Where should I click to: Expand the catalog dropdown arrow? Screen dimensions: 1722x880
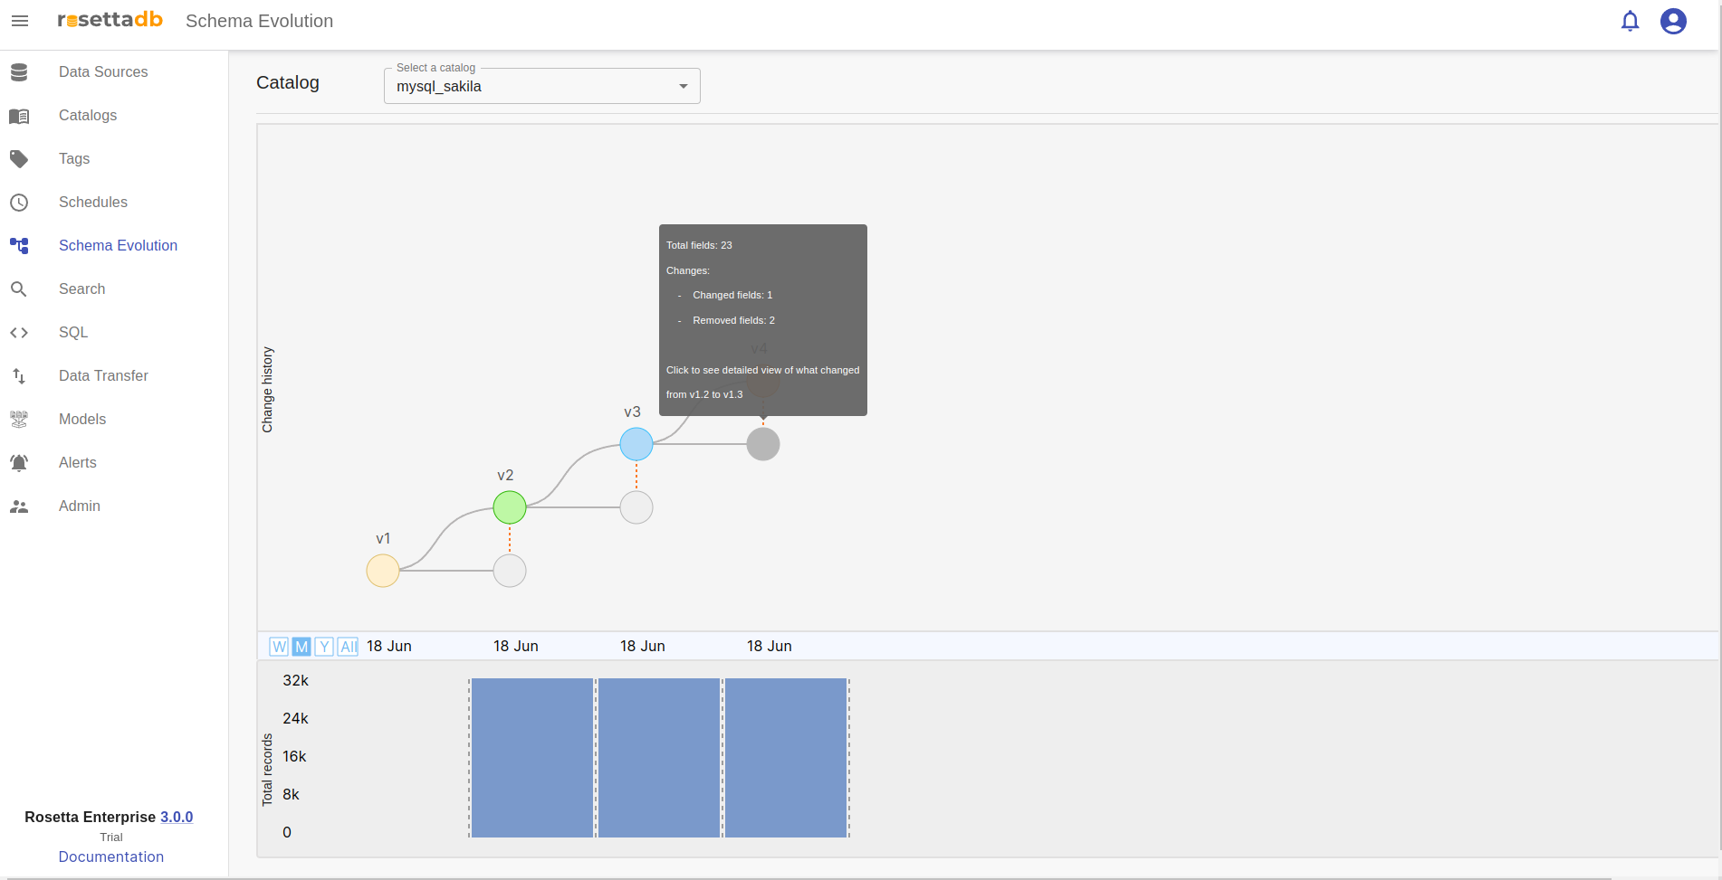point(684,87)
